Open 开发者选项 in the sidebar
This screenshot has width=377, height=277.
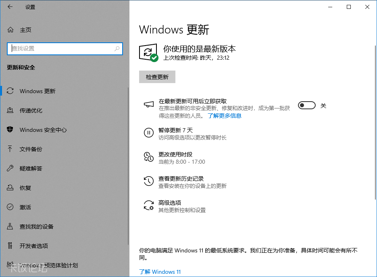coord(33,246)
